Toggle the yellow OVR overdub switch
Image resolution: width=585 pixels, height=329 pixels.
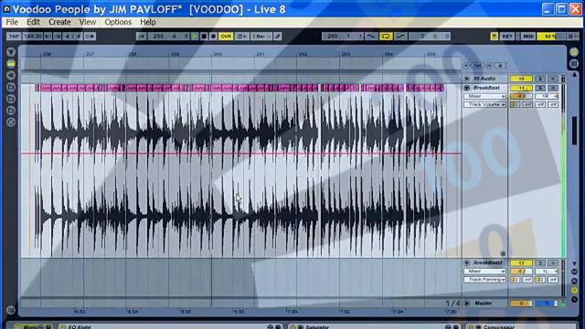pos(226,37)
